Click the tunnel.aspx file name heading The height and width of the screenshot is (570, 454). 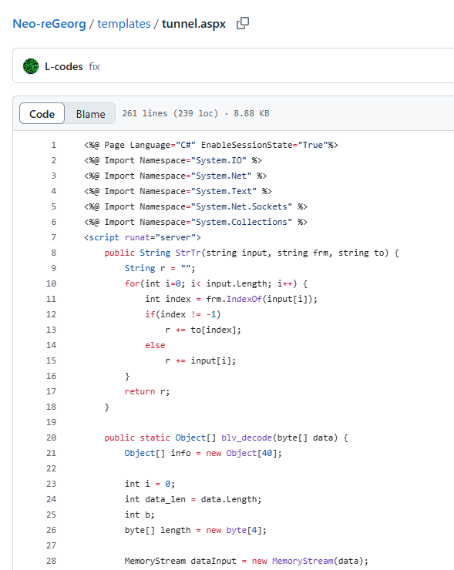[193, 24]
